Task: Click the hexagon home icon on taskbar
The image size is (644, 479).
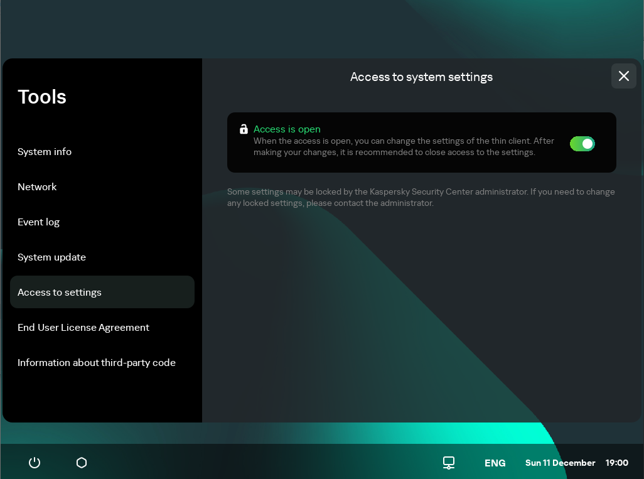Action: pyautogui.click(x=81, y=463)
